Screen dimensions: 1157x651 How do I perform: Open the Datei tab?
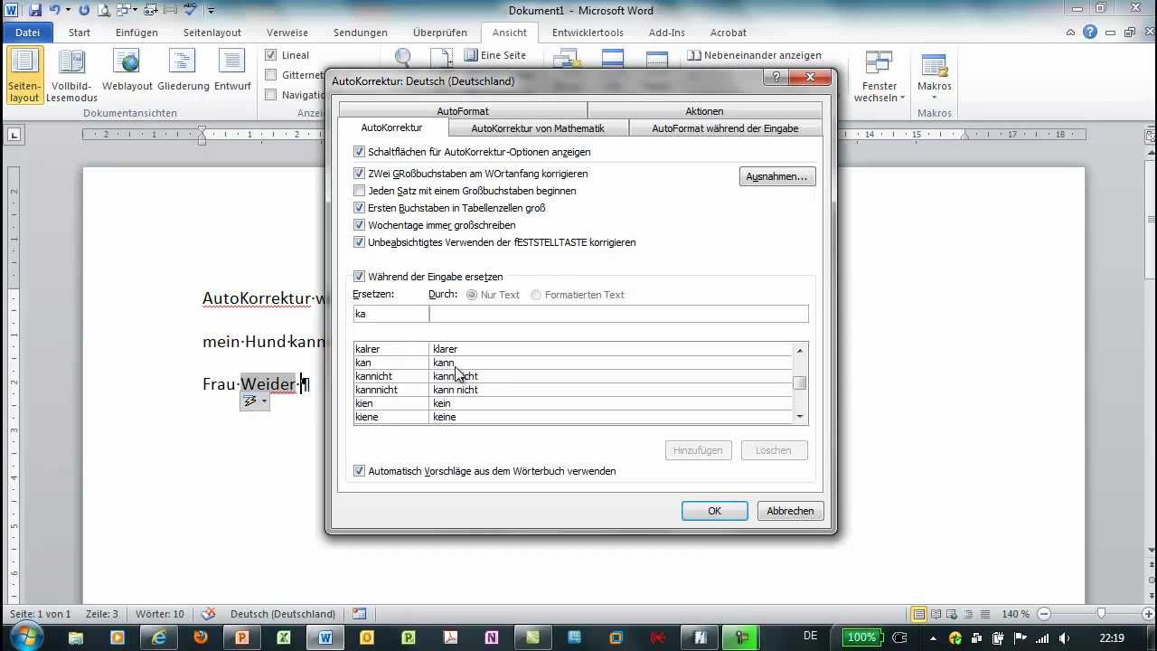coord(28,33)
